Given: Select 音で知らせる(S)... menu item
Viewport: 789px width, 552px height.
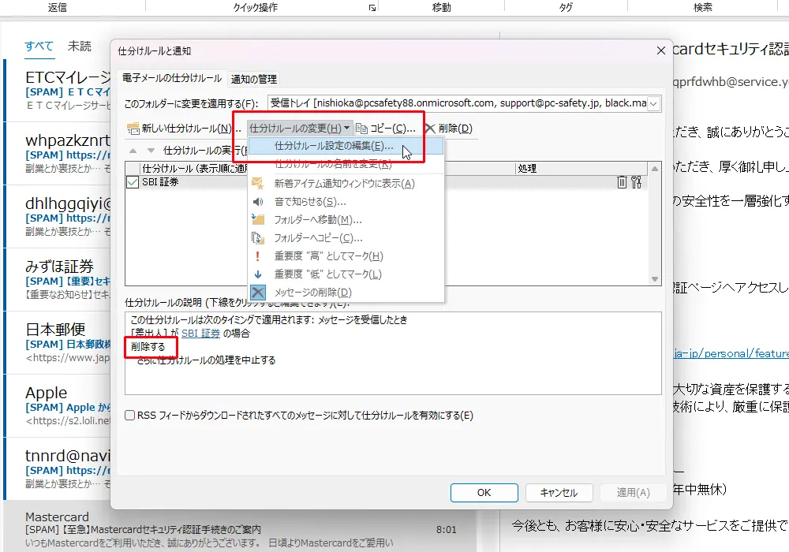Looking at the screenshot, I should coord(346,202).
